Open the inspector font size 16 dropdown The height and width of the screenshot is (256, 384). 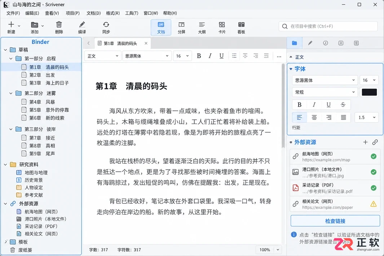tap(369, 80)
